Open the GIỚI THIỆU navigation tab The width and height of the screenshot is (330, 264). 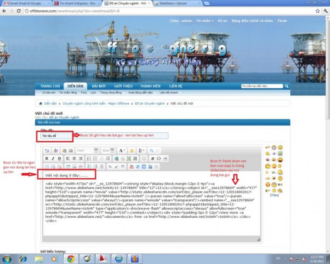coord(123,86)
